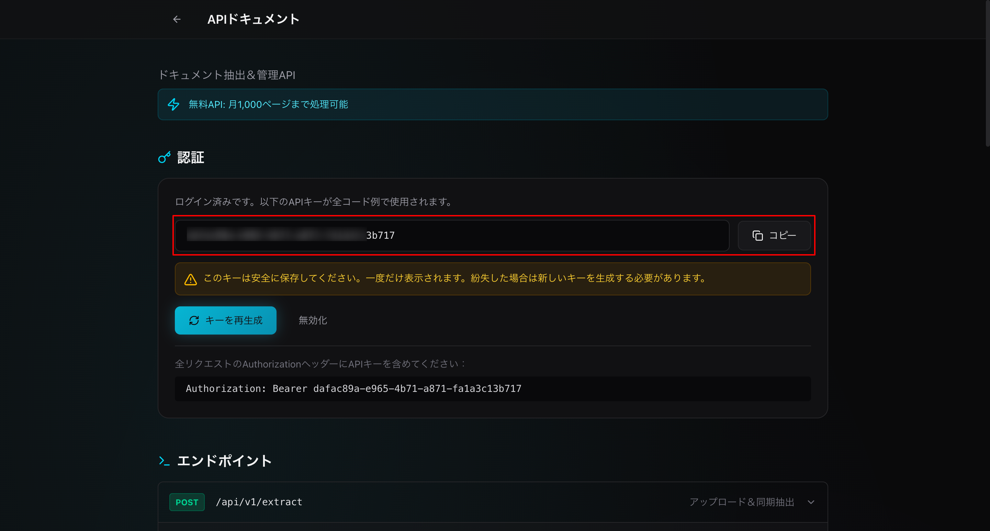Screen dimensions: 990x531
Task: Click the /api/v1/extract endpoint path
Action: pyautogui.click(x=259, y=502)
